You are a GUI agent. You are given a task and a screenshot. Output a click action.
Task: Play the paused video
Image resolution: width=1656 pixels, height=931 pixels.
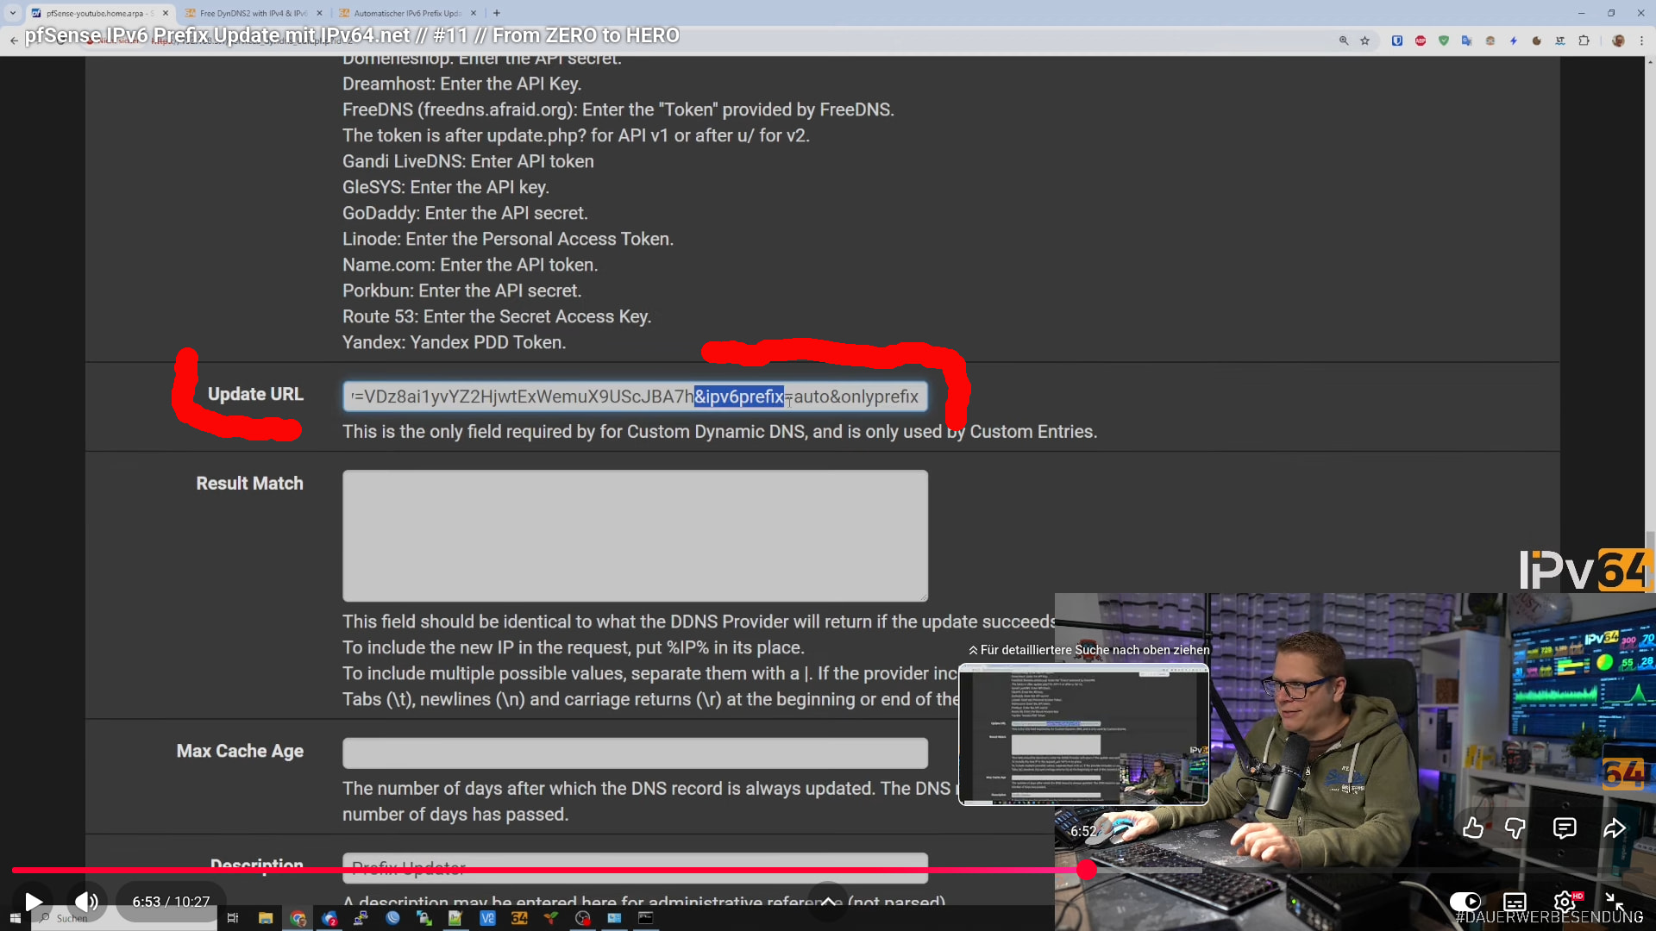(x=34, y=902)
